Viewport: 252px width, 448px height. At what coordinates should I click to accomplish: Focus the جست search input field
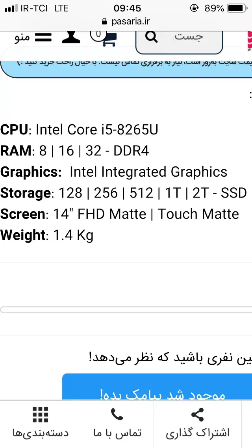189,38
